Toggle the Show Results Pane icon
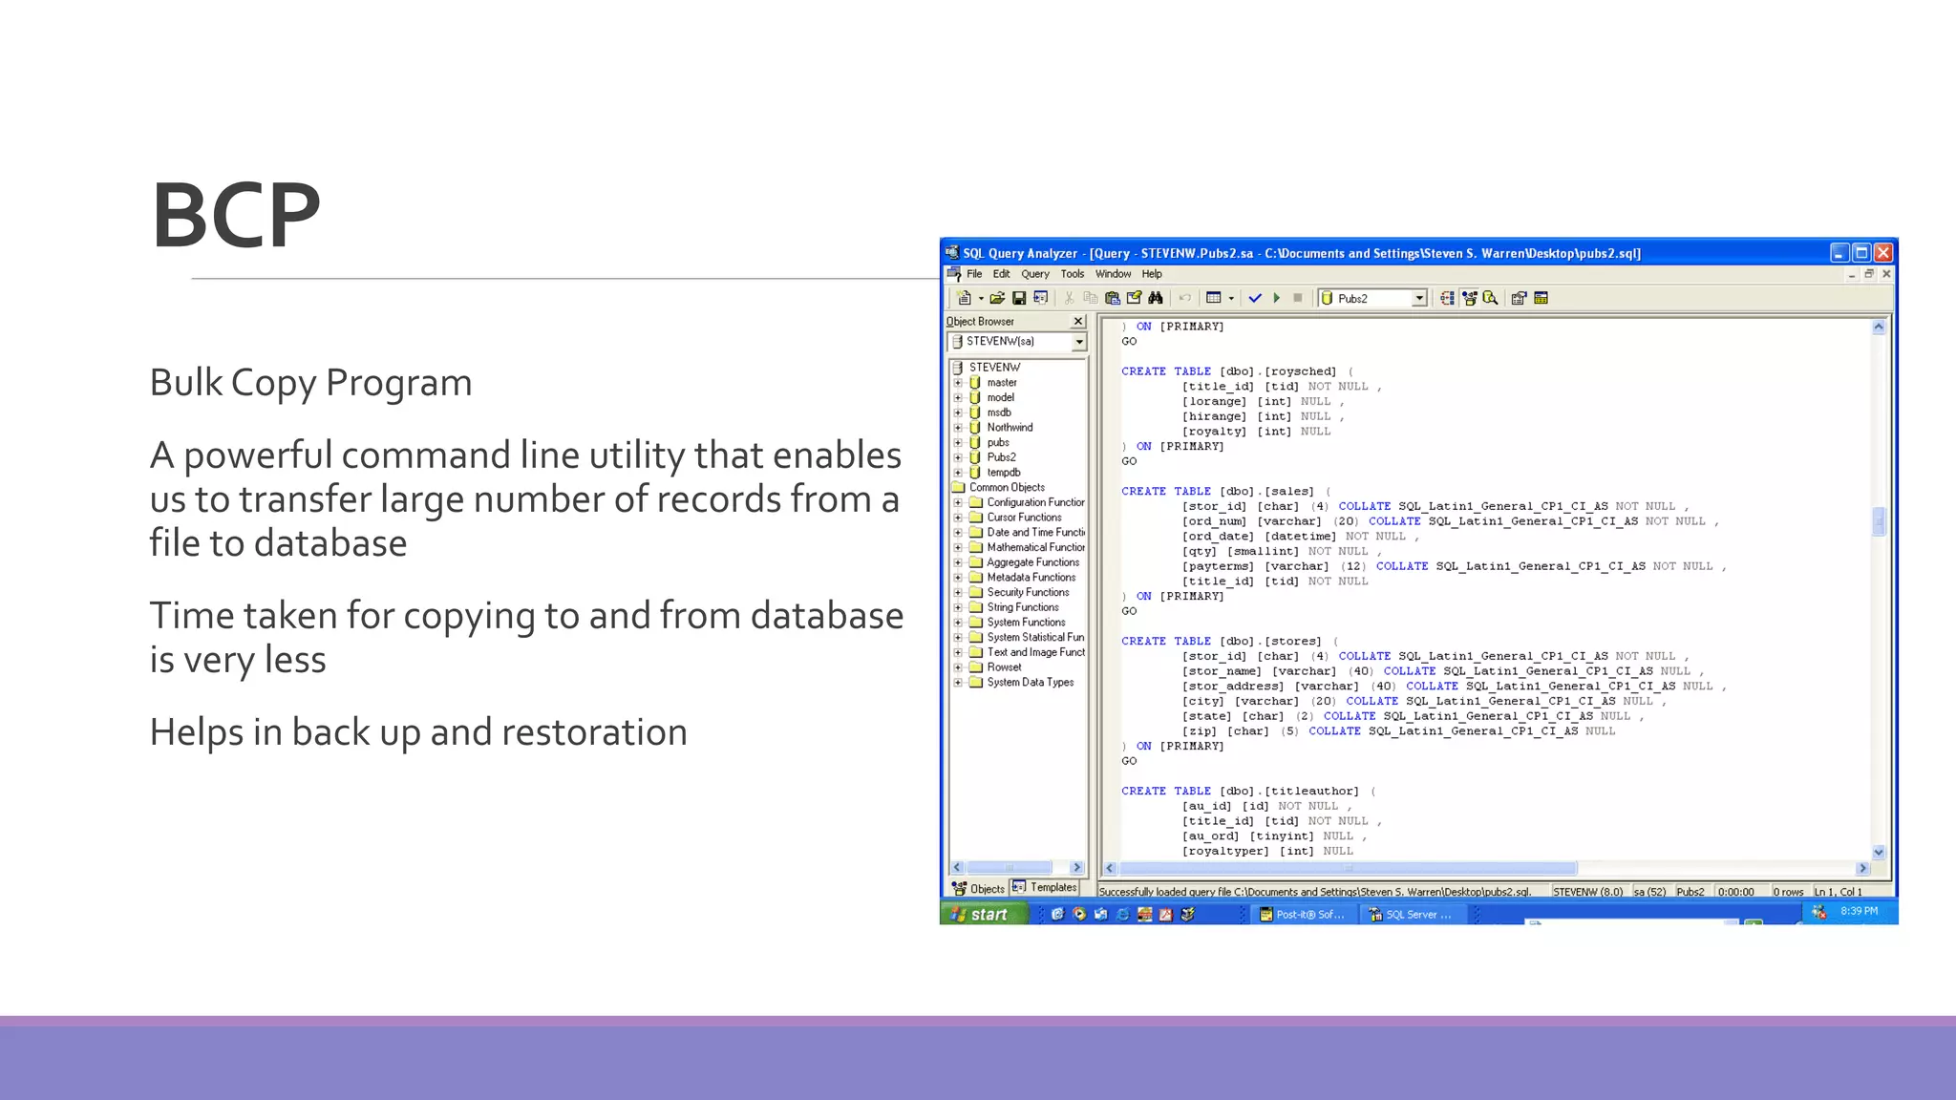The width and height of the screenshot is (1956, 1100). coord(1541,298)
